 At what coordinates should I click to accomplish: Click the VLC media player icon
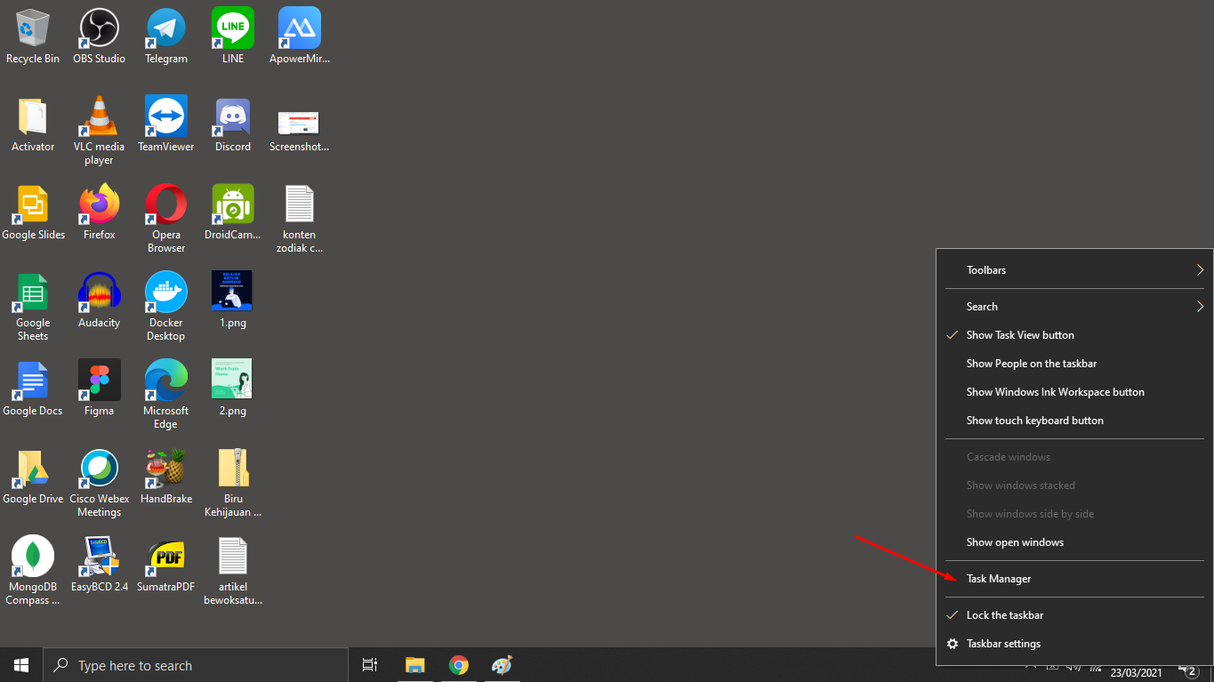click(x=99, y=130)
